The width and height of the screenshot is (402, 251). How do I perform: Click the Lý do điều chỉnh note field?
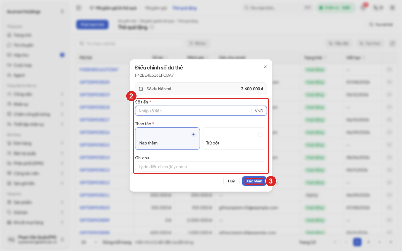[x=201, y=167]
